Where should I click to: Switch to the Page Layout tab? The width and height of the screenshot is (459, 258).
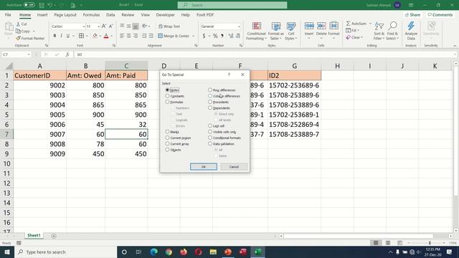(65, 14)
